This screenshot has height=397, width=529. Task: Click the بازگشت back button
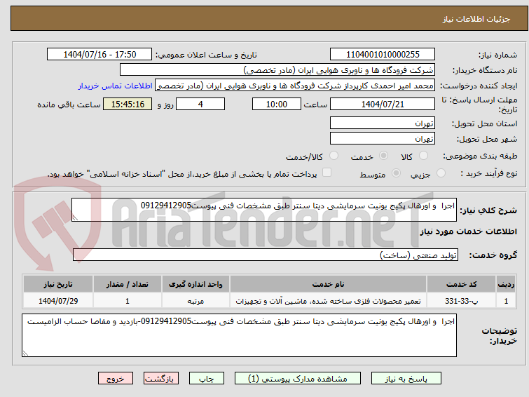click(x=161, y=379)
